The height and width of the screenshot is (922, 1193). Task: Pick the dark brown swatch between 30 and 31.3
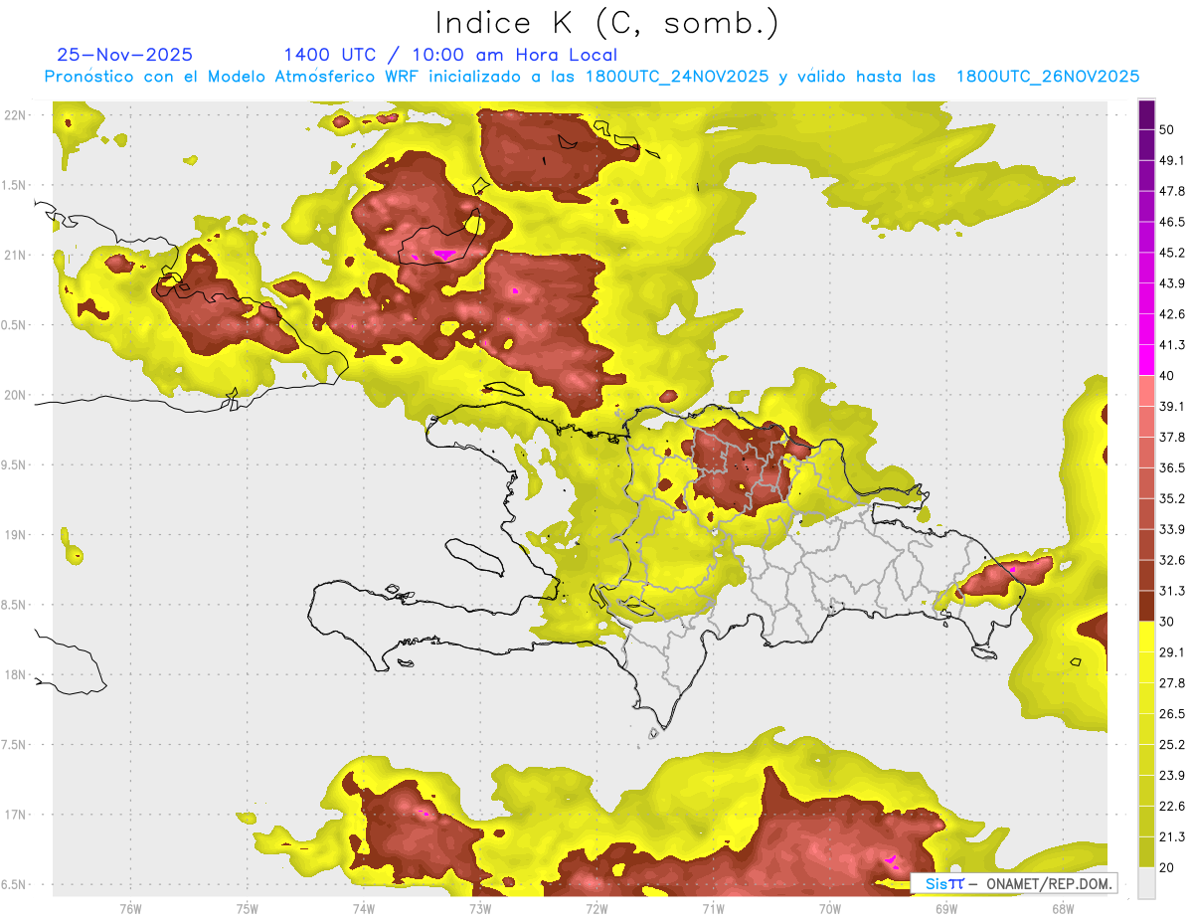coord(1147,606)
